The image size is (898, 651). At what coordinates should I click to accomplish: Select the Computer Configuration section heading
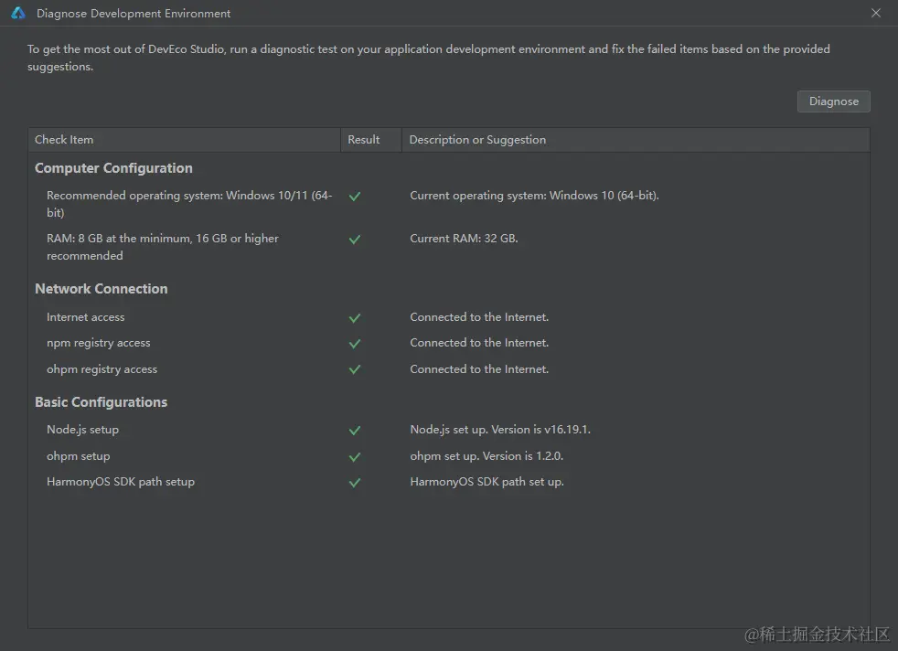click(113, 168)
